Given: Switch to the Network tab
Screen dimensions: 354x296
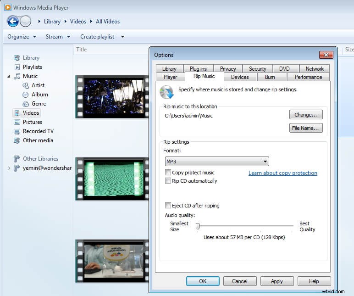Looking at the screenshot, I should (315, 69).
